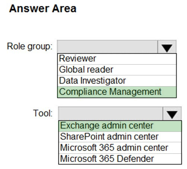Choose Global reader in the role group list
Viewport: 187px width, 169px height.
(x=117, y=70)
